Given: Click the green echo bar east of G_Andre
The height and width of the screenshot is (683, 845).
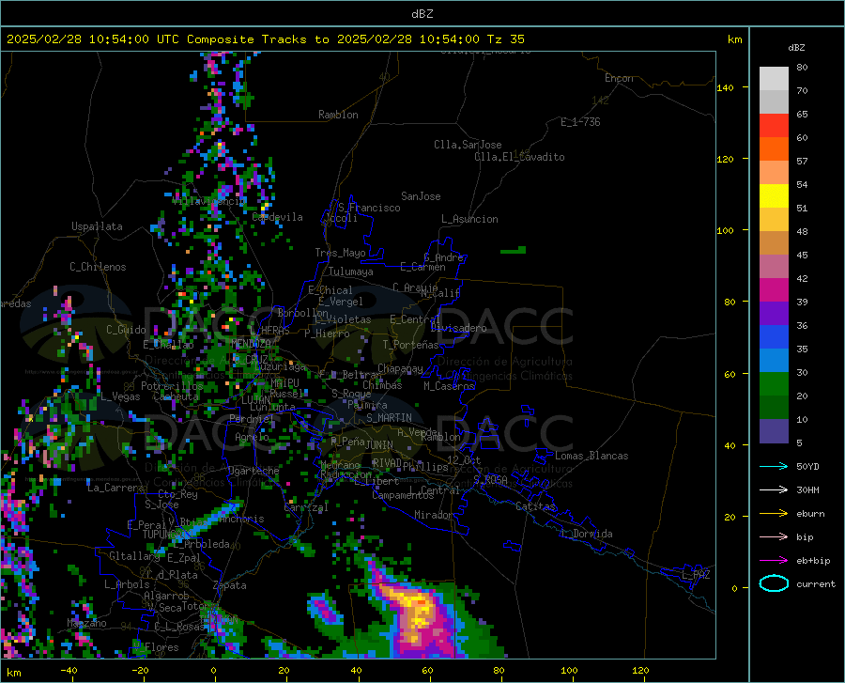Looking at the screenshot, I should [x=513, y=250].
